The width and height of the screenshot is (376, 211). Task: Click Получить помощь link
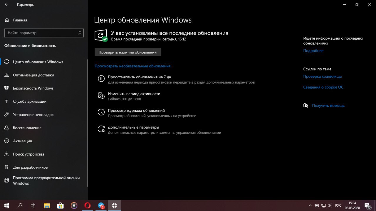click(x=328, y=106)
